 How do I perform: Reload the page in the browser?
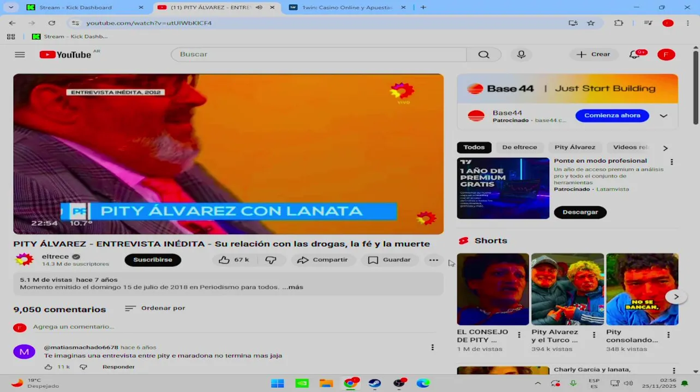[x=52, y=23]
